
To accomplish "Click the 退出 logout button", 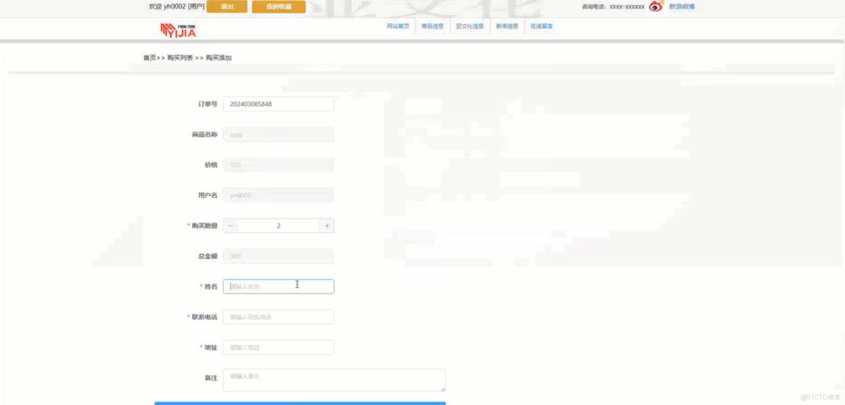I will (x=227, y=6).
